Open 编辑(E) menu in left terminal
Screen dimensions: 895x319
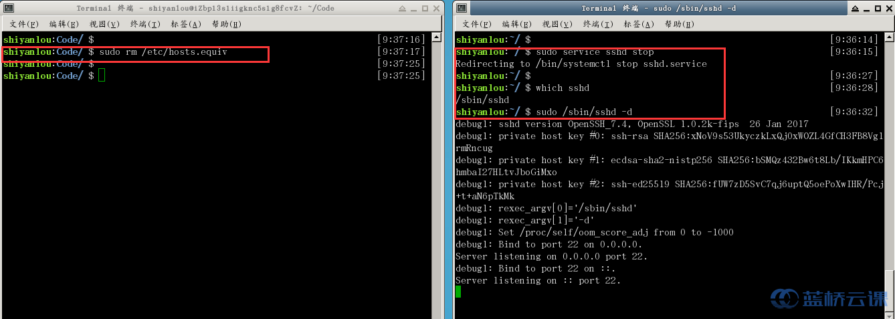tap(63, 24)
